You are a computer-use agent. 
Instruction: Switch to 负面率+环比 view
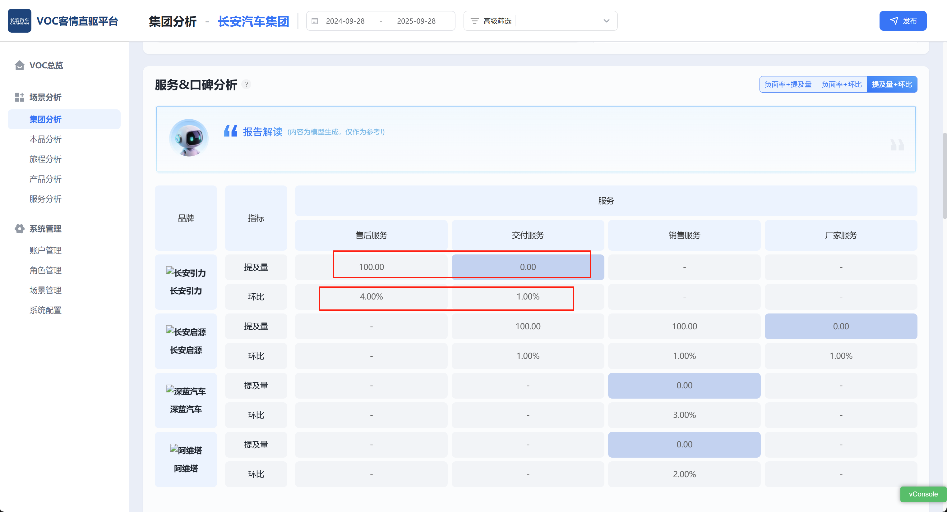[842, 85]
